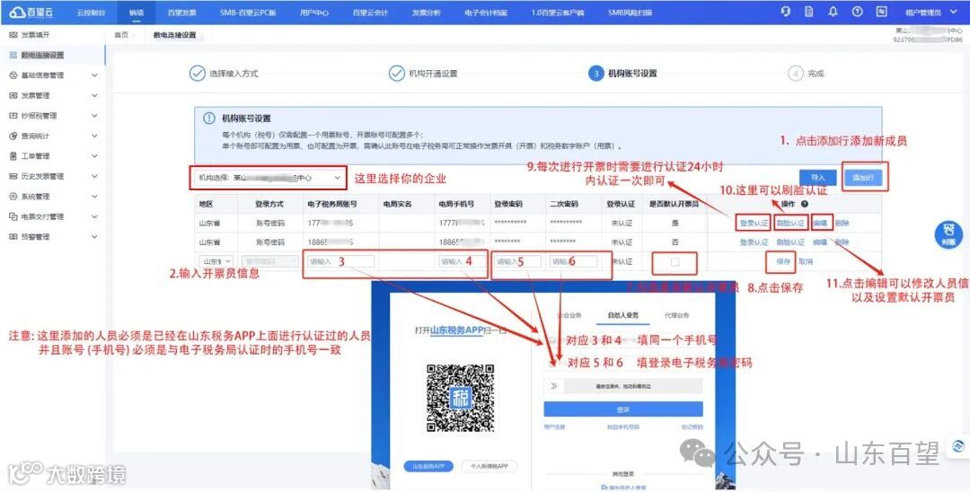Open the SMB-百望云PC版 menu

point(248,13)
